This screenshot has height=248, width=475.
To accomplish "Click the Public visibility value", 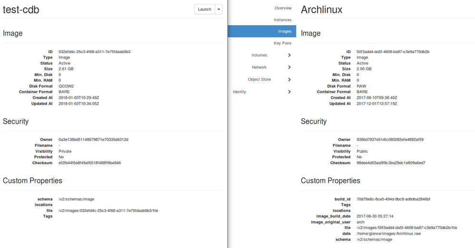I will (x=362, y=152).
